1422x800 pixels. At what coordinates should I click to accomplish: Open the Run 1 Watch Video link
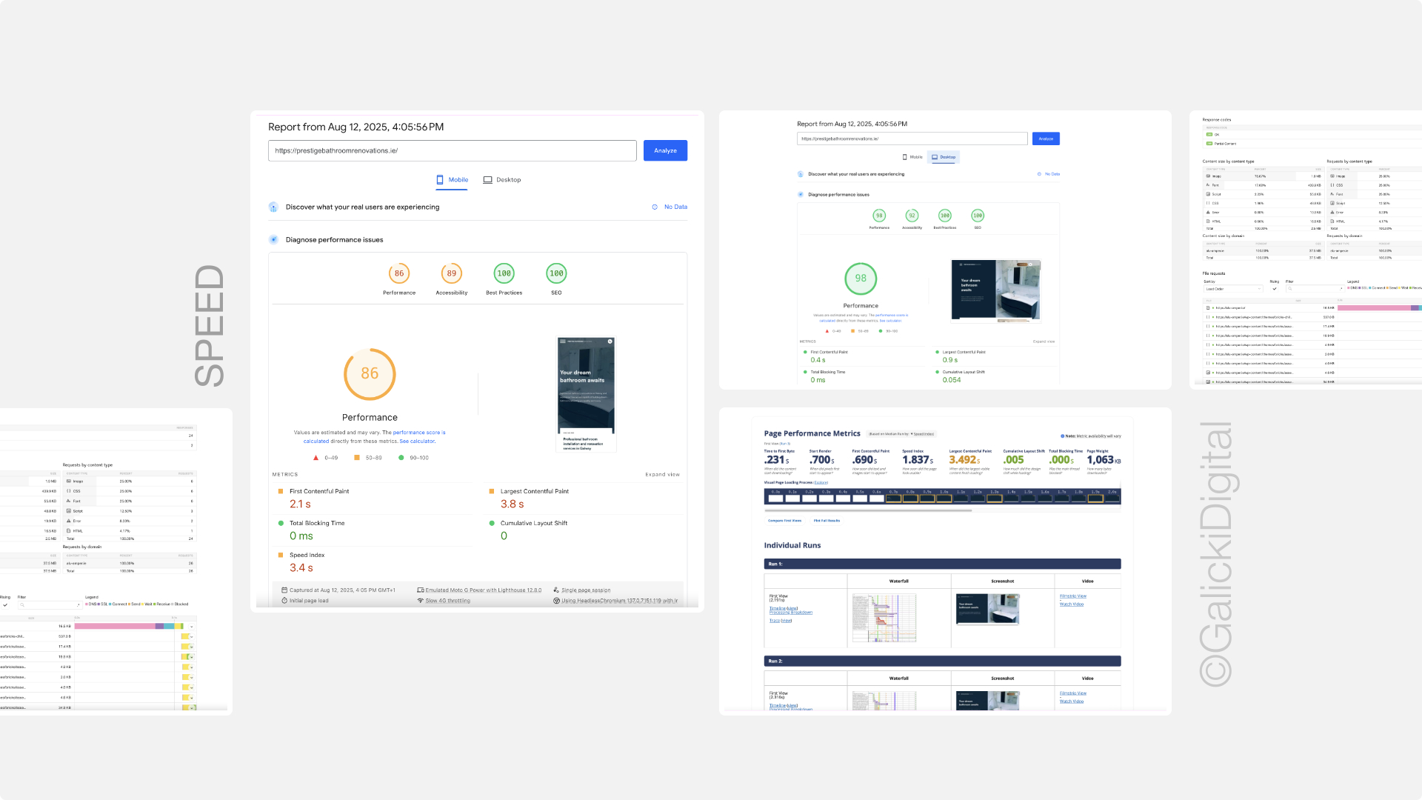point(1072,604)
